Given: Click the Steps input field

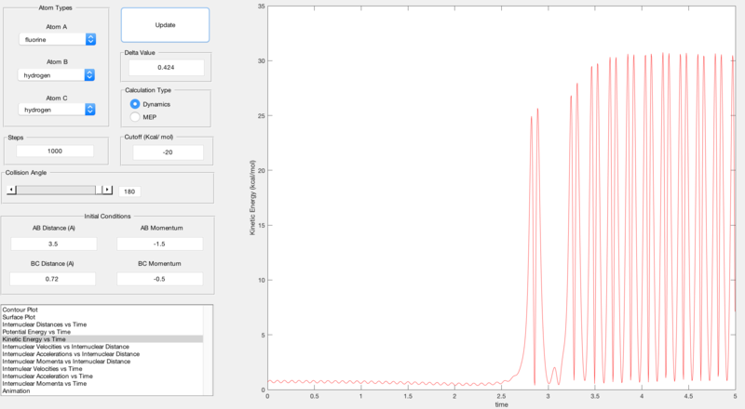Looking at the screenshot, I should pos(55,151).
